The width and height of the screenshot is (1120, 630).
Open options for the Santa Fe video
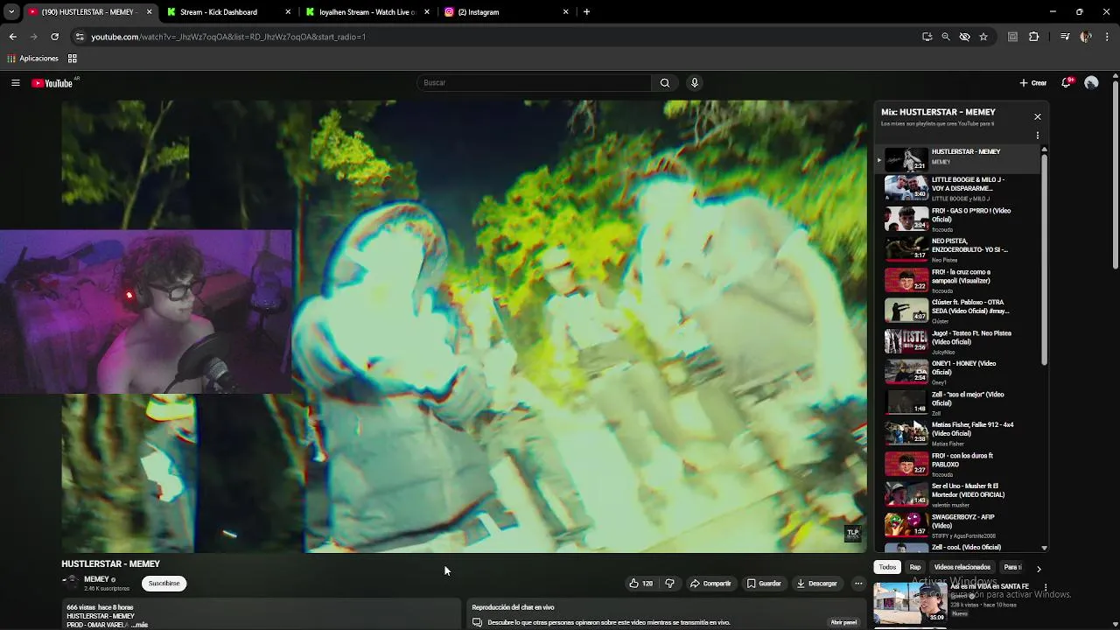pos(1046,587)
